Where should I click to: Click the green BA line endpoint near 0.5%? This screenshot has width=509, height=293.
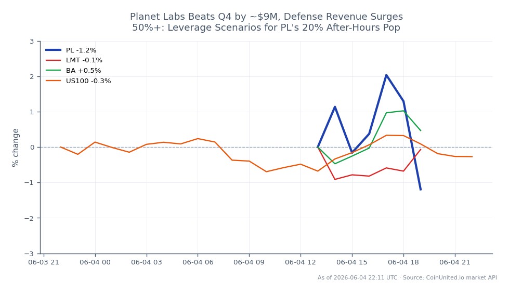(421, 130)
